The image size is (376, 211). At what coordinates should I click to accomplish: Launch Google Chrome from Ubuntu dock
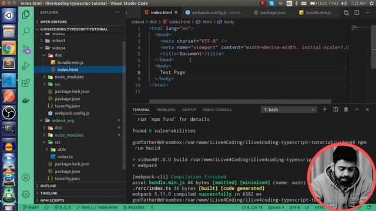pos(9,48)
